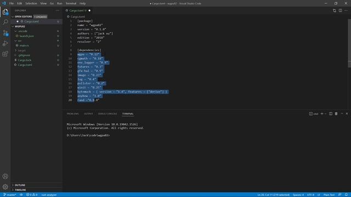Click the feedback icon in status bar

(x=340, y=195)
